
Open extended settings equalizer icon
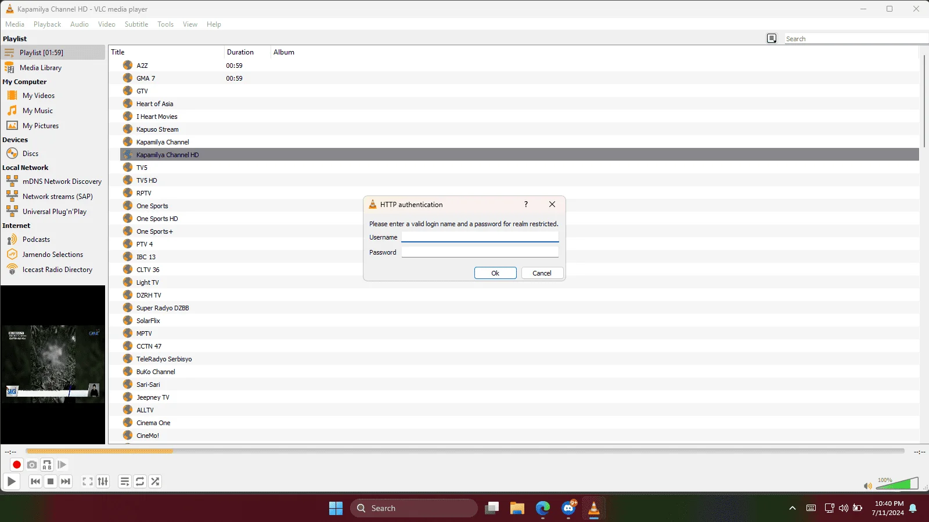click(x=103, y=481)
